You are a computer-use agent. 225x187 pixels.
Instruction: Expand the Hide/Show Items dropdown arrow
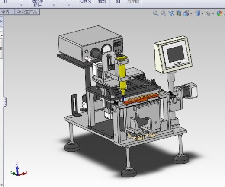pyautogui.click(x=213, y=14)
